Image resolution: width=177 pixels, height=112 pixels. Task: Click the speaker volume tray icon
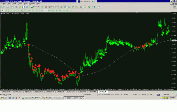pyautogui.click(x=168, y=98)
